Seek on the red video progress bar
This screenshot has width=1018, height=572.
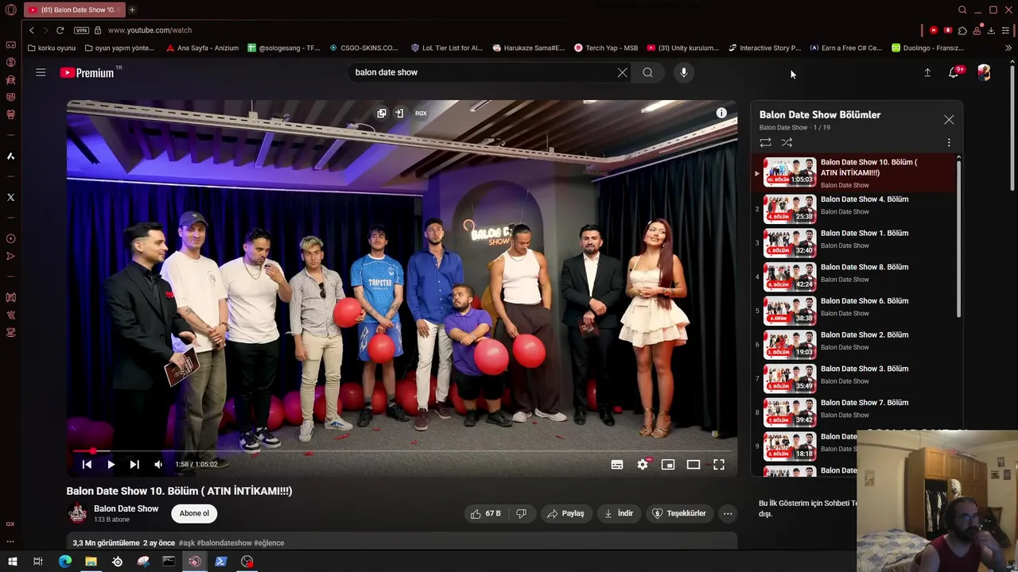point(402,450)
